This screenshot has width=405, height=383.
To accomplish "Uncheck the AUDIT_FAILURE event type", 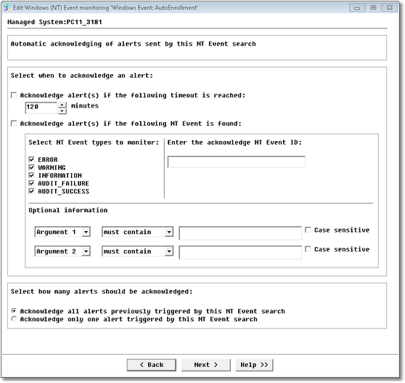I will click(31, 183).
